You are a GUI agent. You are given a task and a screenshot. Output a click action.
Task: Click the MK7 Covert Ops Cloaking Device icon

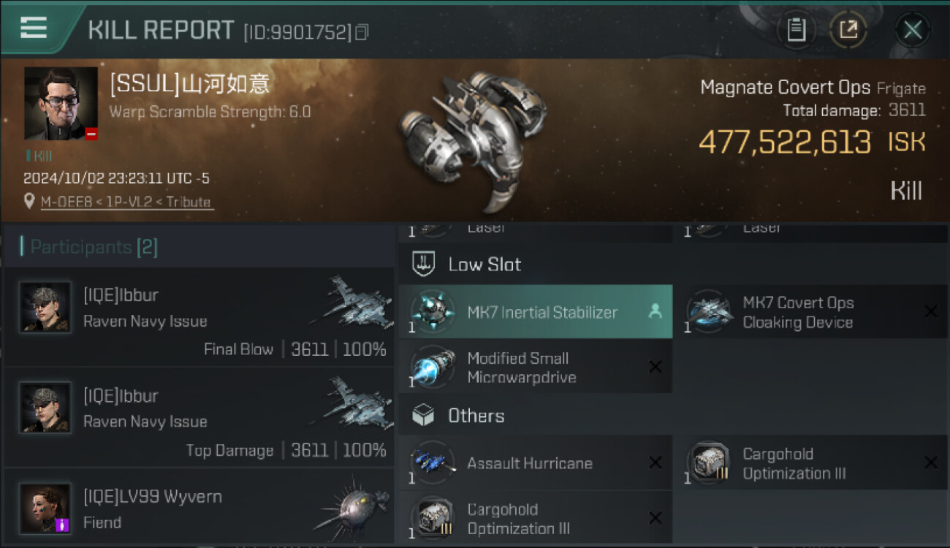pos(708,312)
